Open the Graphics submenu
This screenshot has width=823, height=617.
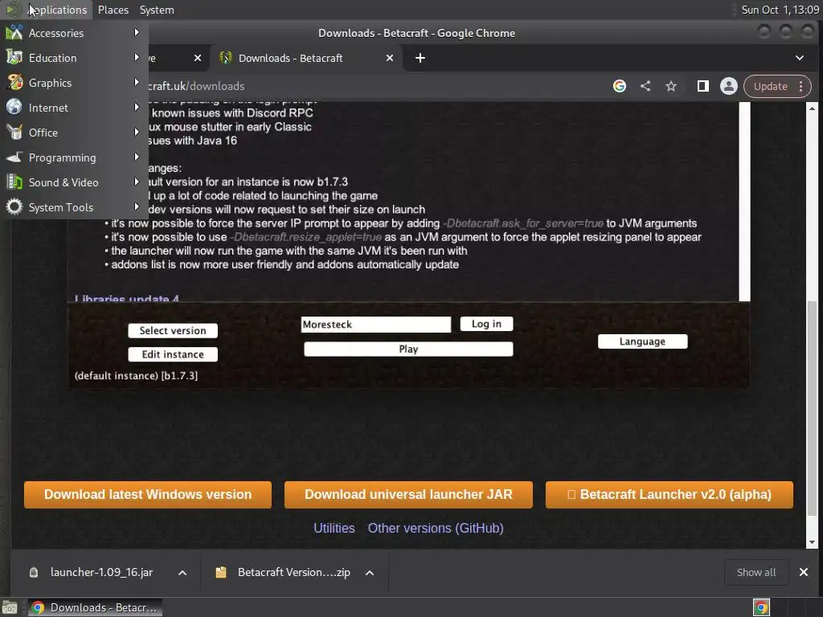coord(74,83)
